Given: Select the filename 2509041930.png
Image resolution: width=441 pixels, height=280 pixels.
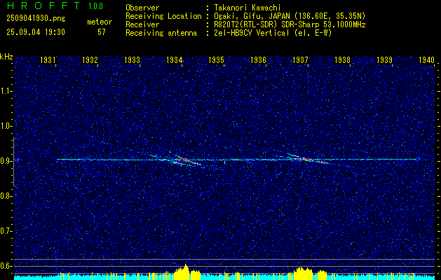Looking at the screenshot, I should pyautogui.click(x=36, y=18).
